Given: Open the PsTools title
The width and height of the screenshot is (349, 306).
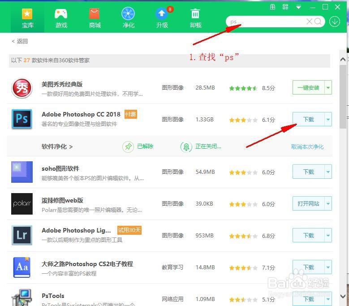Looking at the screenshot, I should click(x=53, y=296).
